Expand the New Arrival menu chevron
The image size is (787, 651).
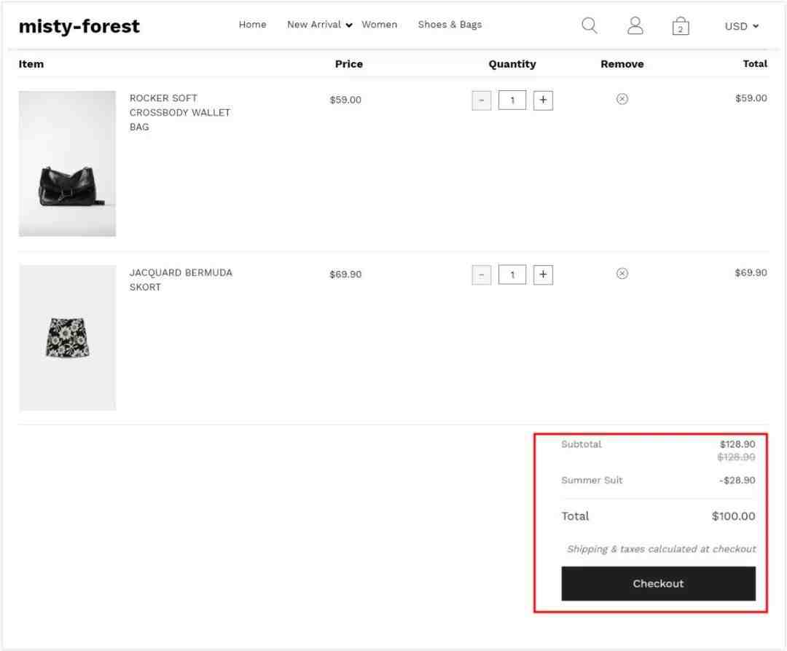(349, 25)
